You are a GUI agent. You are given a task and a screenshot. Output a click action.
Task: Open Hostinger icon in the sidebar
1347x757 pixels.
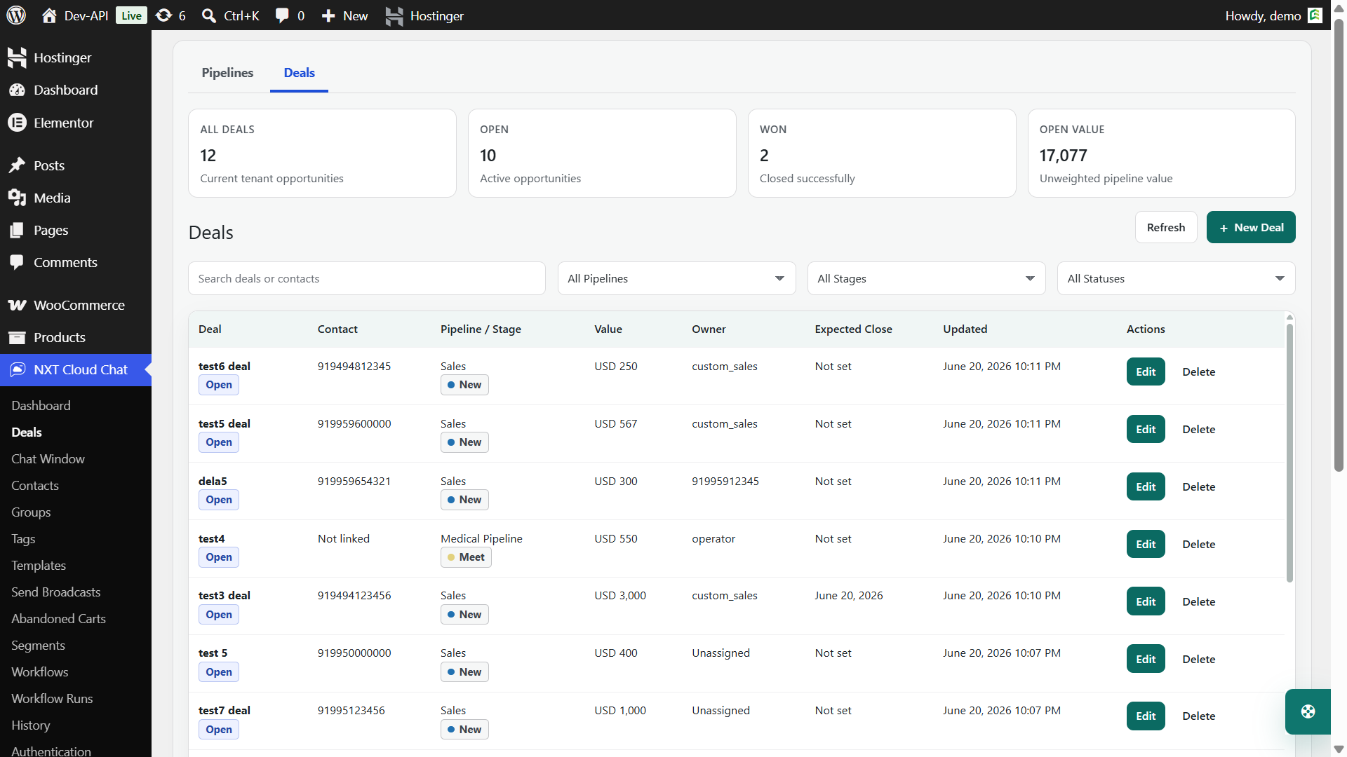(x=17, y=57)
